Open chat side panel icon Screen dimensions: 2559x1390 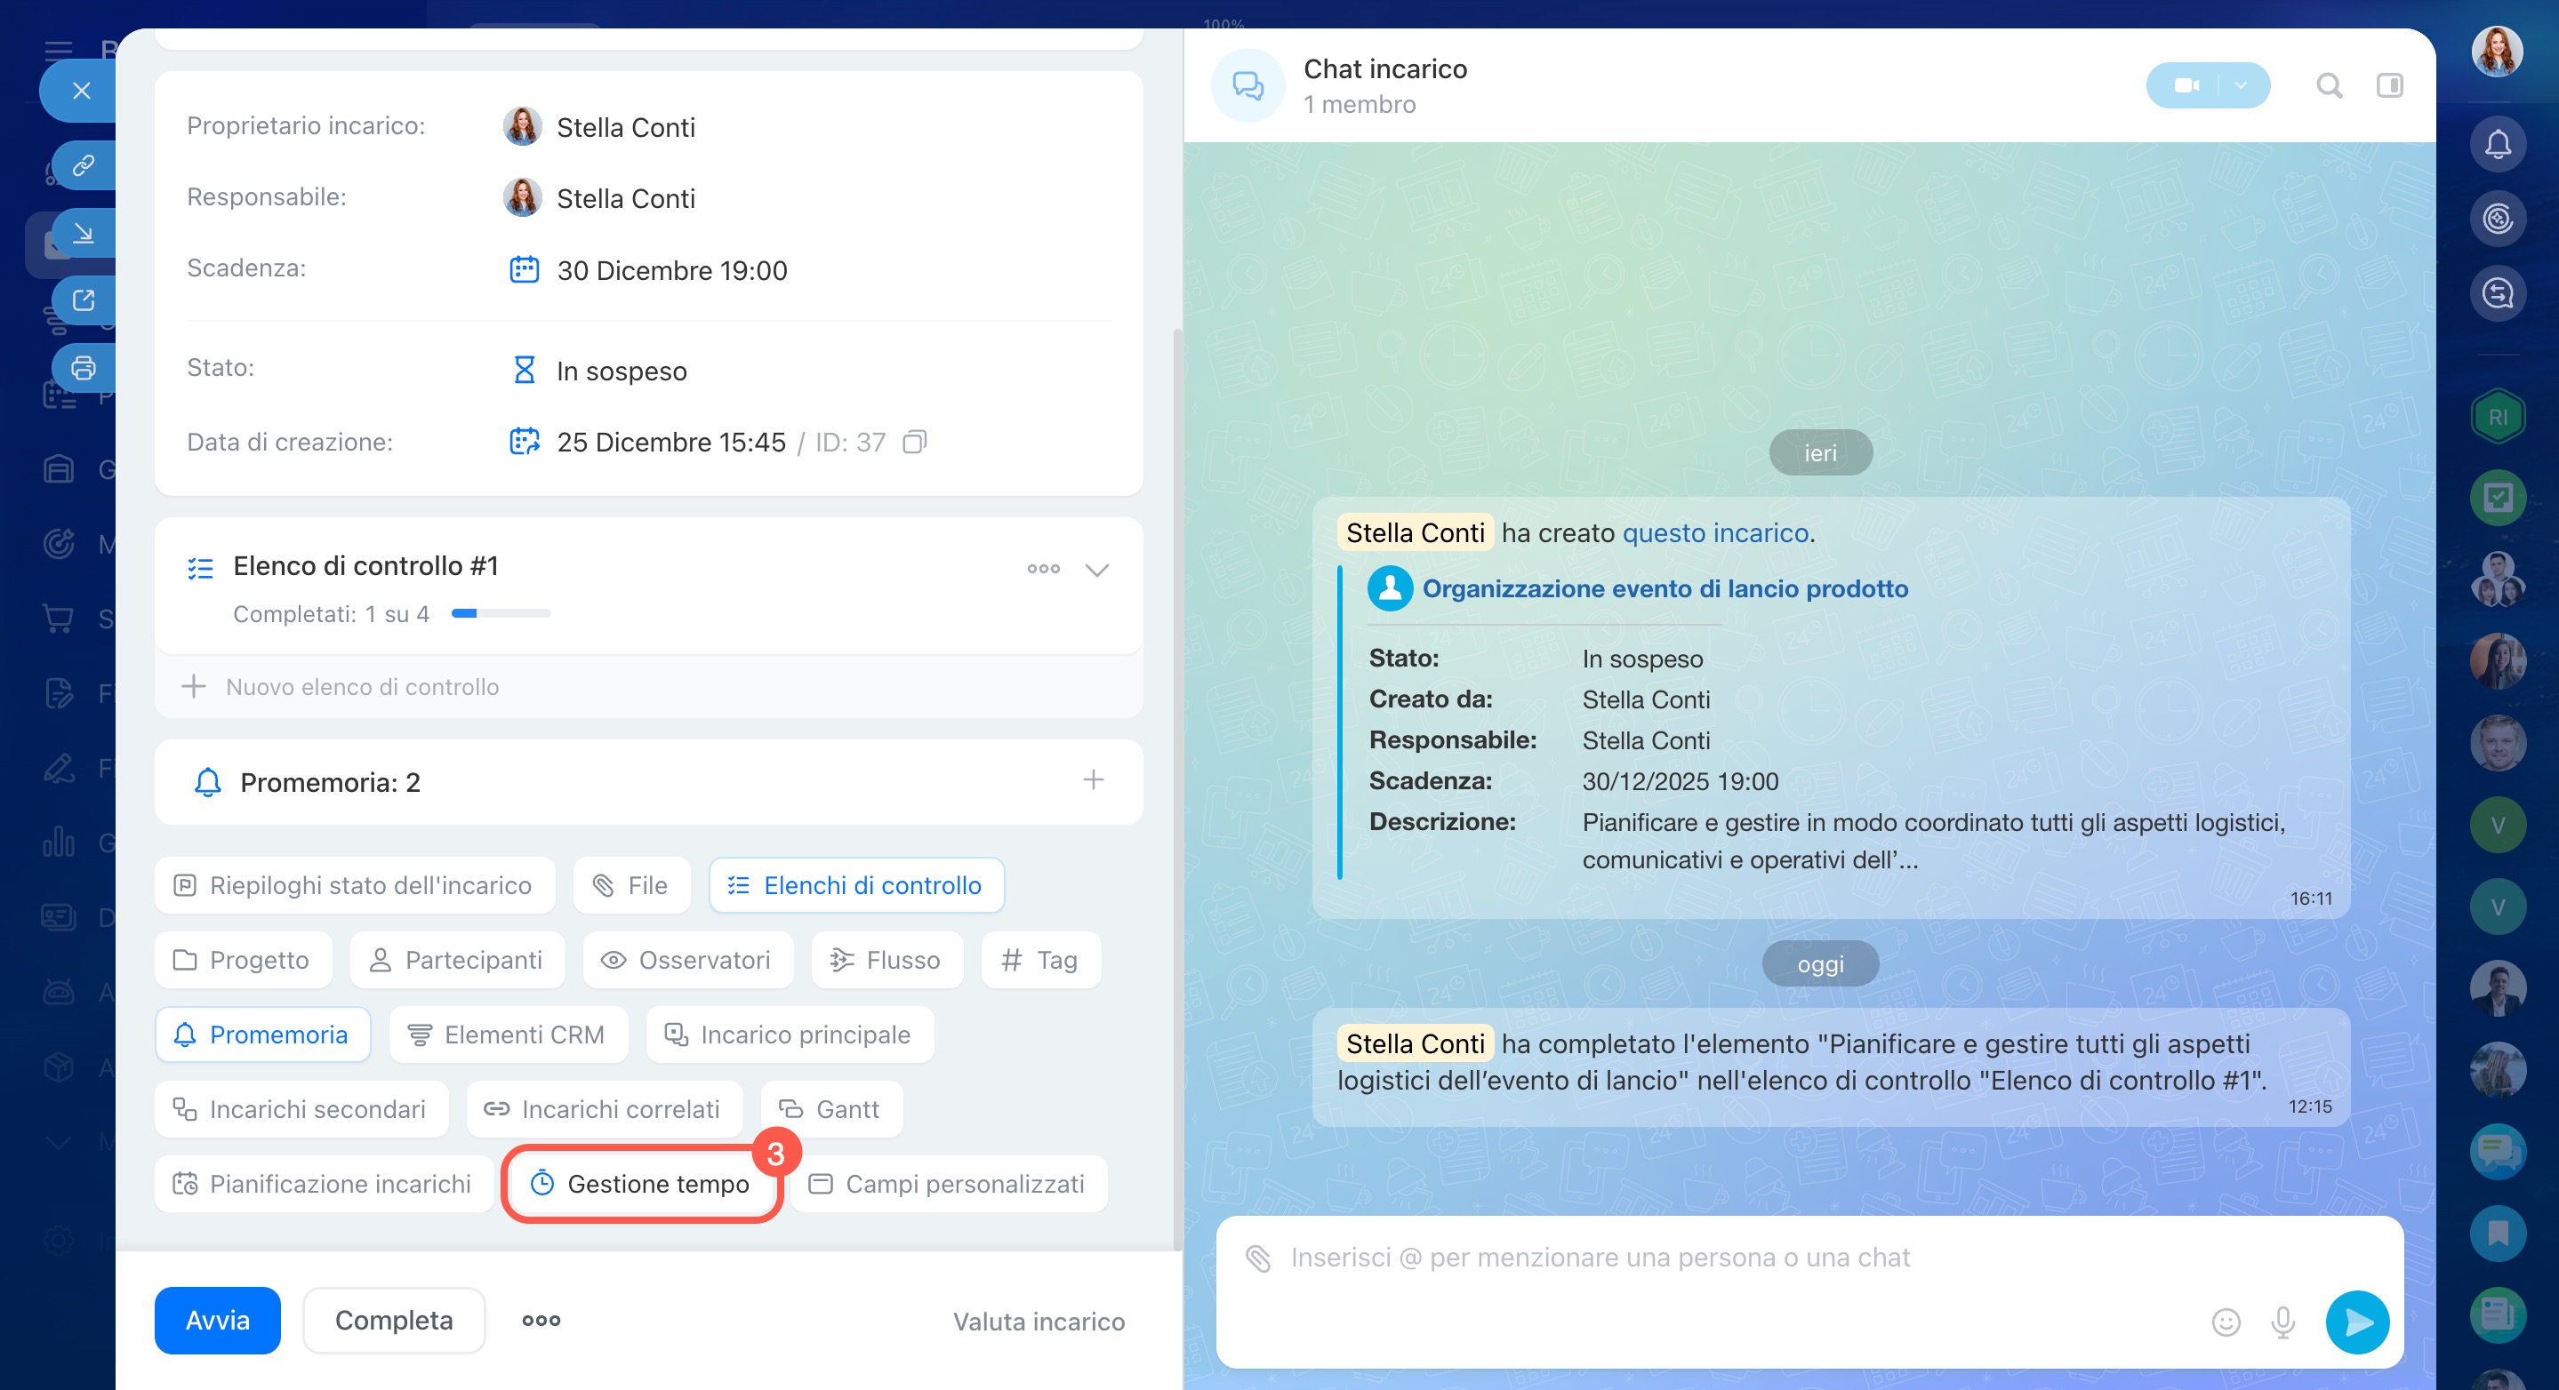2389,86
